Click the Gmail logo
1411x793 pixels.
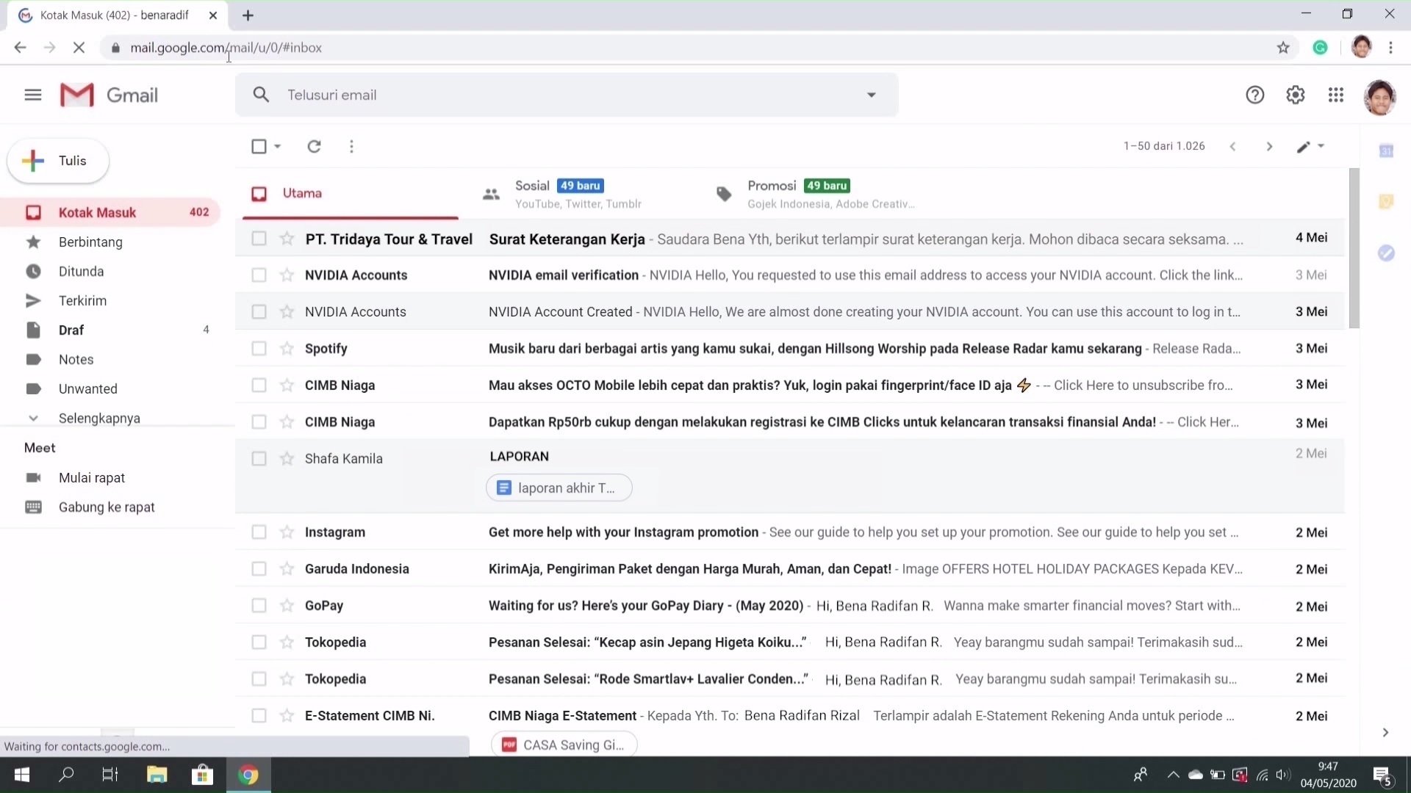(109, 95)
